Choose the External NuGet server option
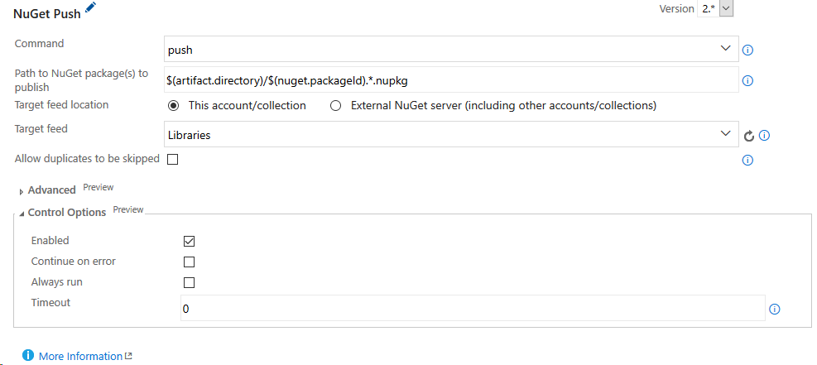The image size is (817, 365). click(336, 106)
